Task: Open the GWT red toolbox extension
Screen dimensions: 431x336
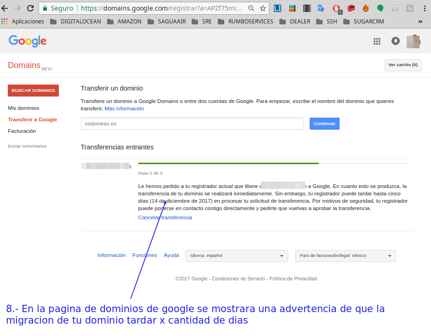Action: [351, 9]
